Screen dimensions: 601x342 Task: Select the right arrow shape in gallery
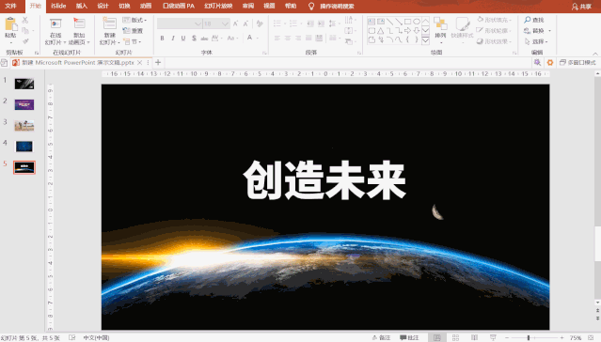tap(407, 31)
